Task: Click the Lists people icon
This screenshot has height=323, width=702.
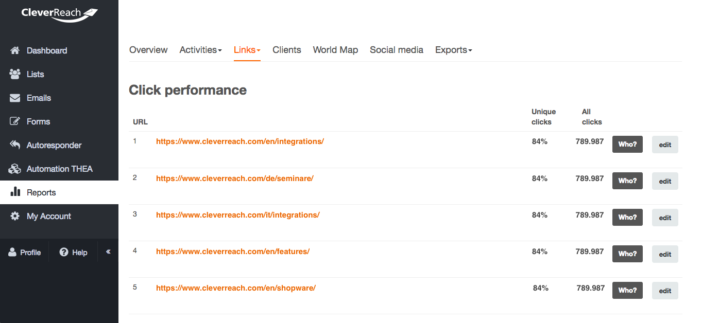Action: click(x=15, y=74)
